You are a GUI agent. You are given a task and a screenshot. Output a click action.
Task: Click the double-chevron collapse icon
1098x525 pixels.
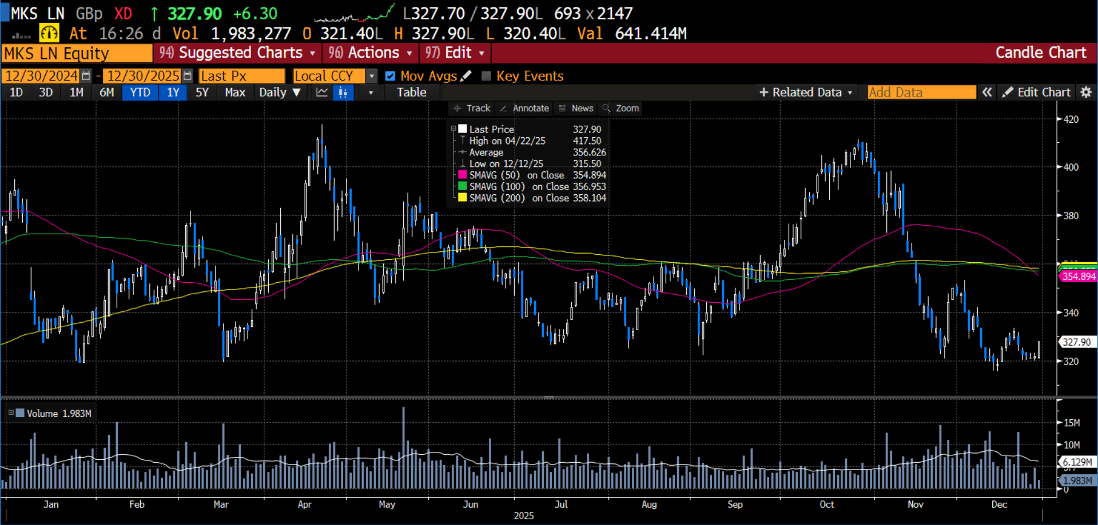point(987,93)
